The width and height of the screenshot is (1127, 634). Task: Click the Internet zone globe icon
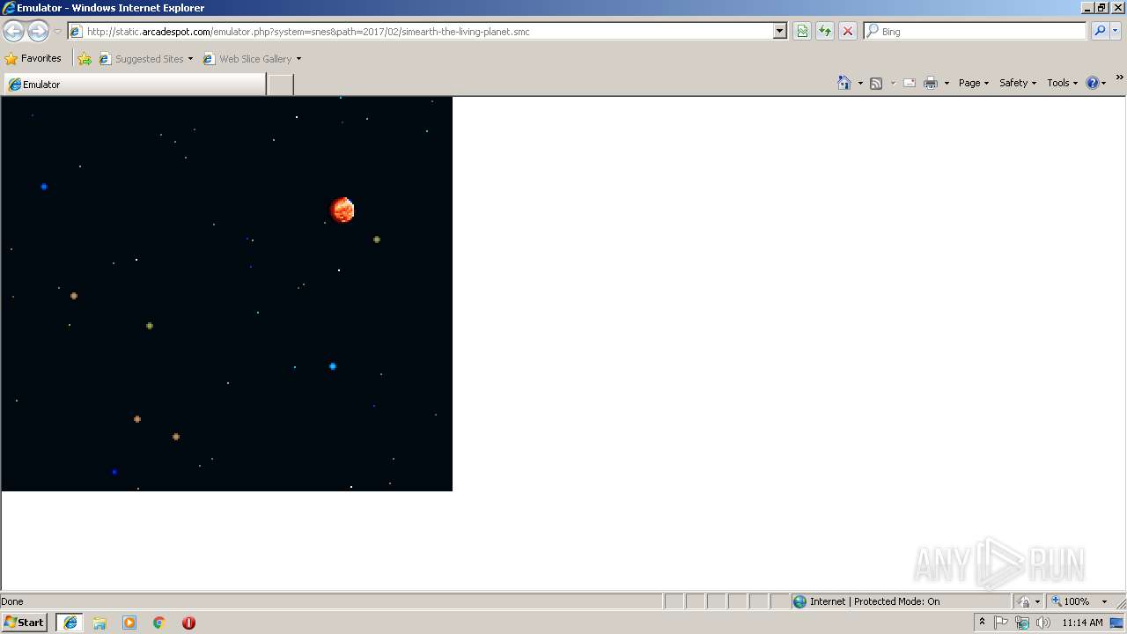coord(799,601)
